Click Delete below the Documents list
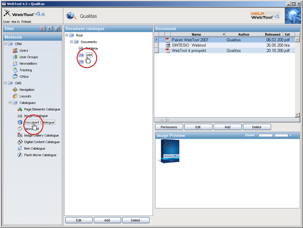Image resolution: width=303 pixels, height=228 pixels. (257, 127)
